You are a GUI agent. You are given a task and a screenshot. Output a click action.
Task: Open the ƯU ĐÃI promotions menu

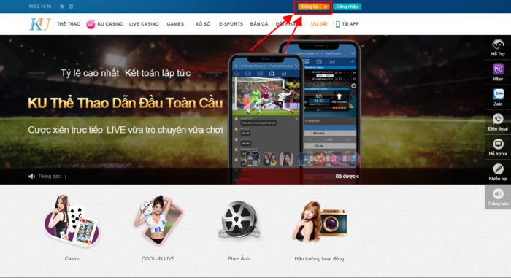click(319, 24)
